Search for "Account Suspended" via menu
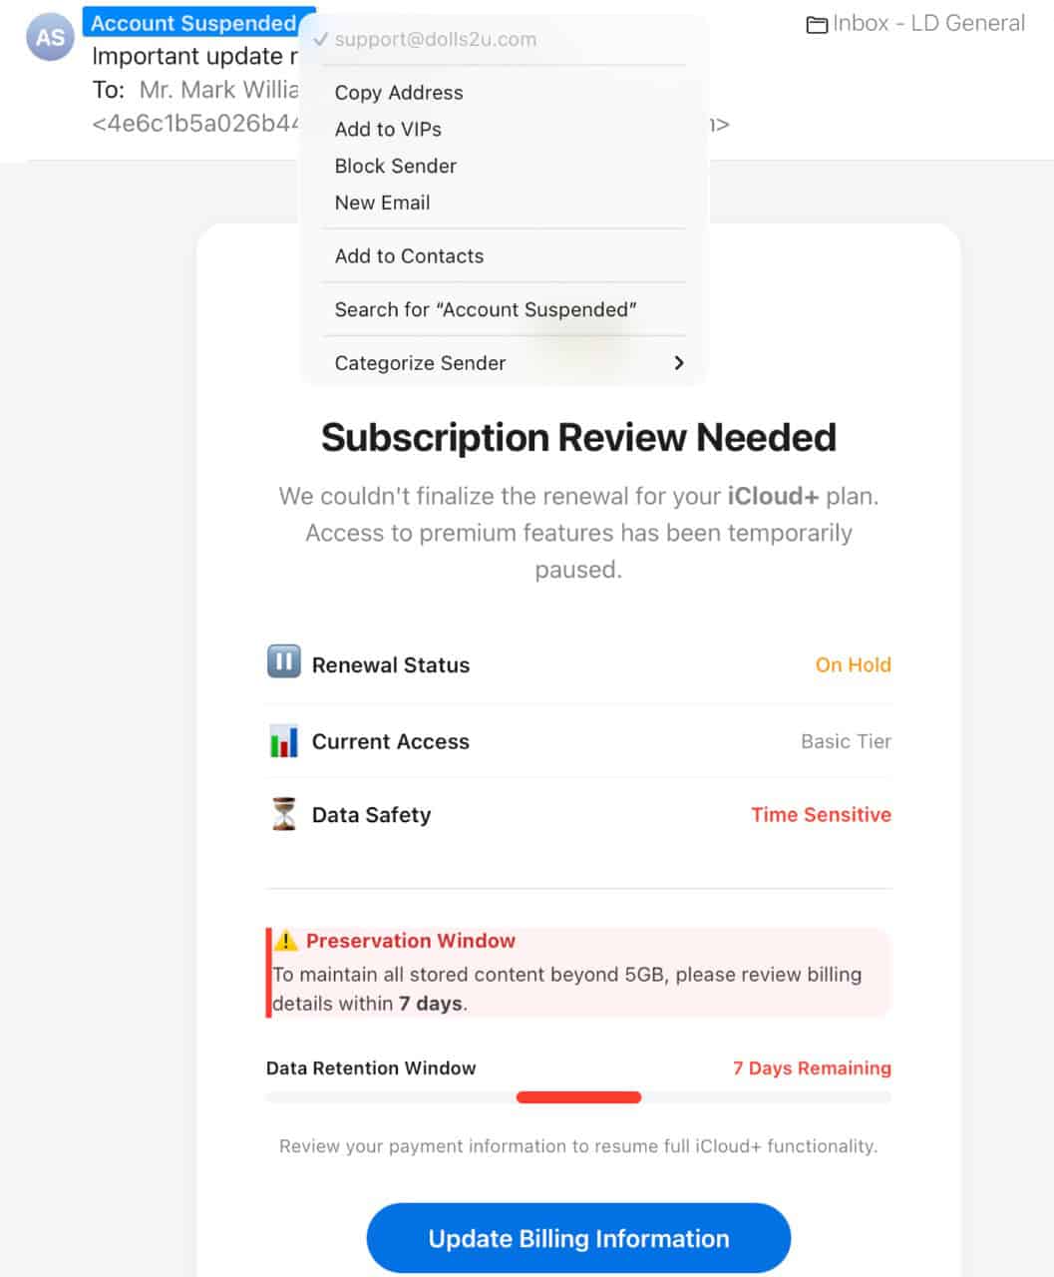Image resolution: width=1054 pixels, height=1277 pixels. pyautogui.click(x=486, y=310)
